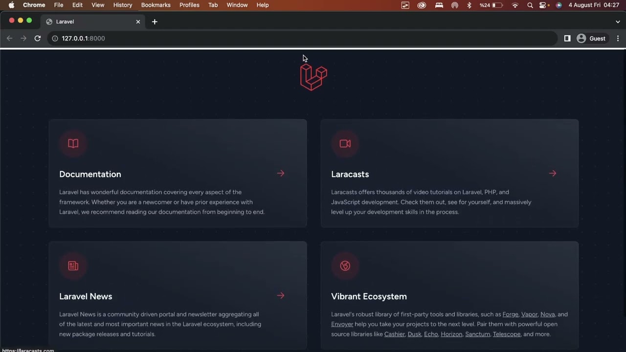Reload the page with the refresh button

tap(38, 38)
